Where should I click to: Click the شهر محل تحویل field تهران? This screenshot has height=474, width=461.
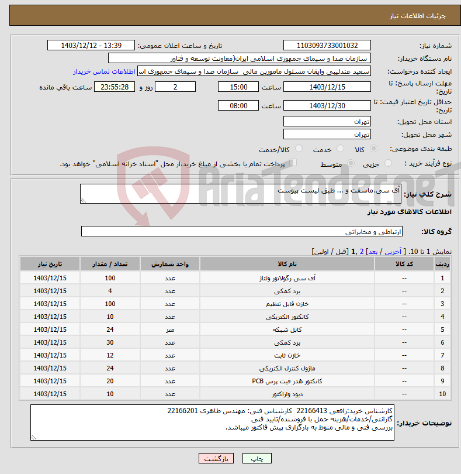click(x=327, y=135)
